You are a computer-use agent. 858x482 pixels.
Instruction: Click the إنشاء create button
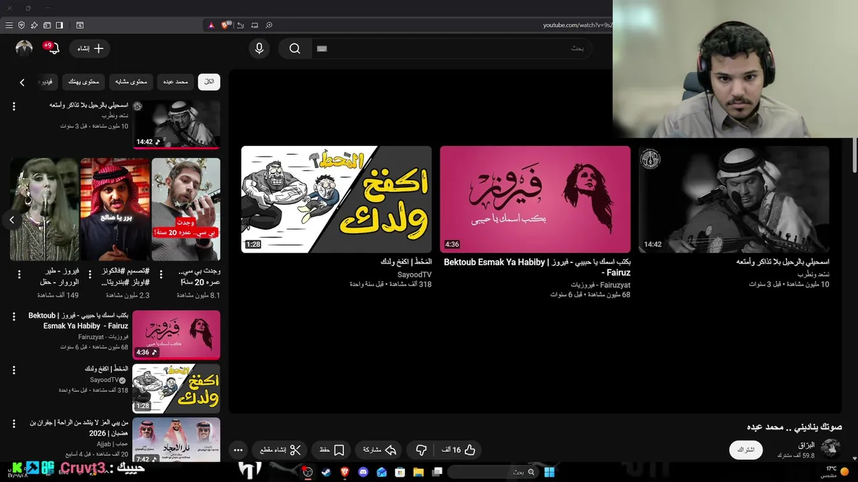coord(90,48)
